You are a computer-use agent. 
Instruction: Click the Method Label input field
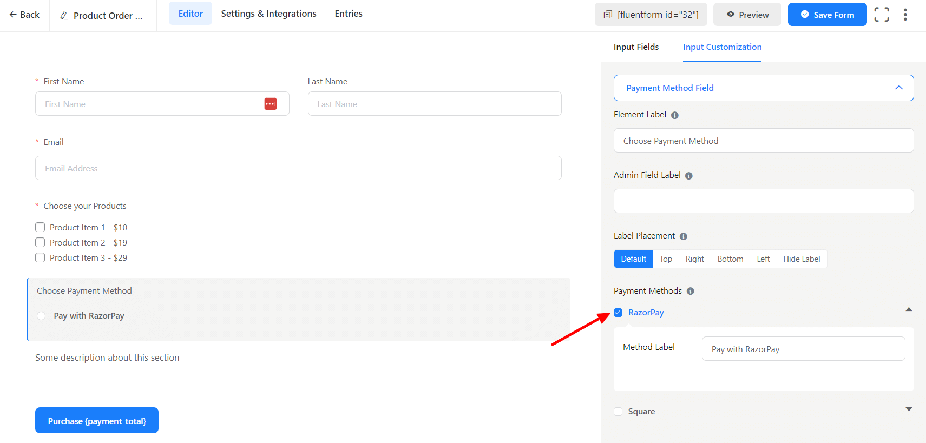(803, 349)
